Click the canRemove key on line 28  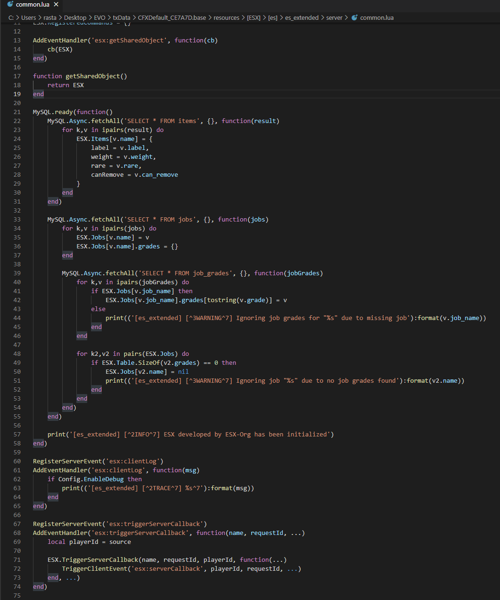click(x=107, y=175)
